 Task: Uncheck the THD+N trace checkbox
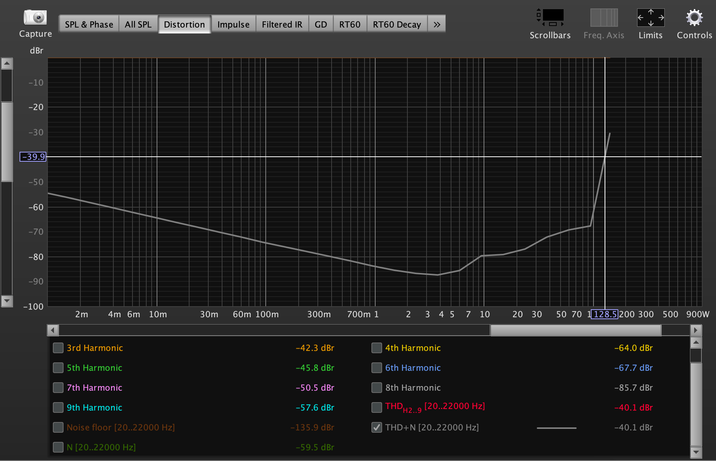point(377,427)
